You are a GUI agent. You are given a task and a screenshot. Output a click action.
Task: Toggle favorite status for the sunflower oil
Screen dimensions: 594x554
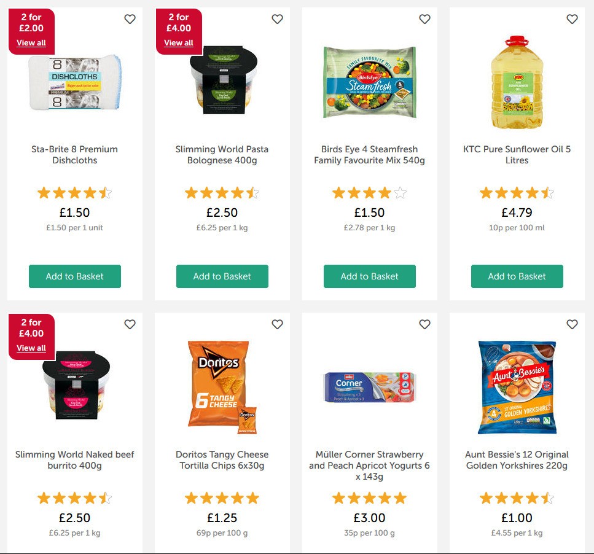(x=572, y=19)
